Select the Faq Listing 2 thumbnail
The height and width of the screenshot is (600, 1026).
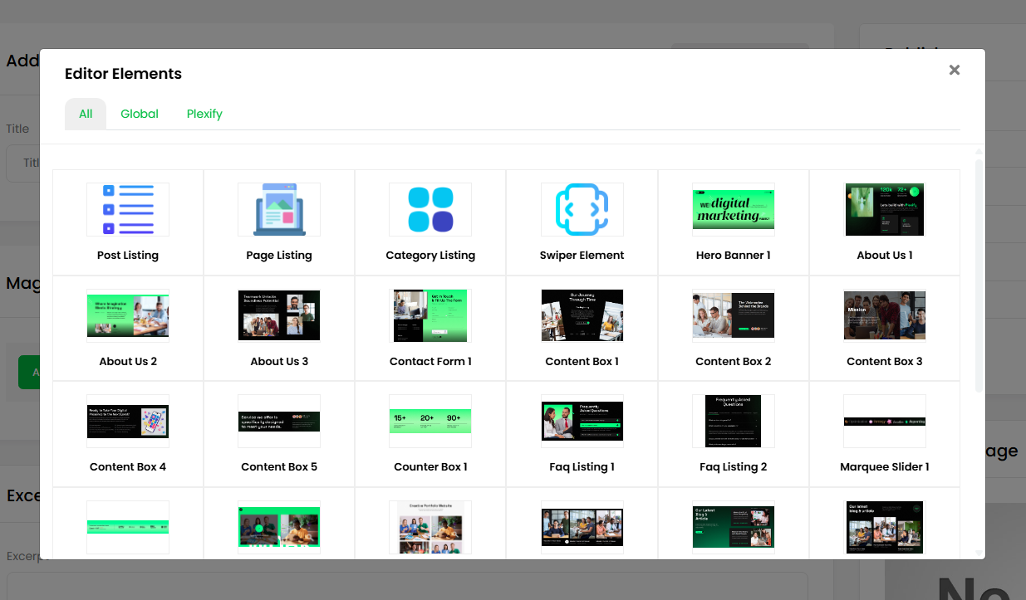[733, 422]
